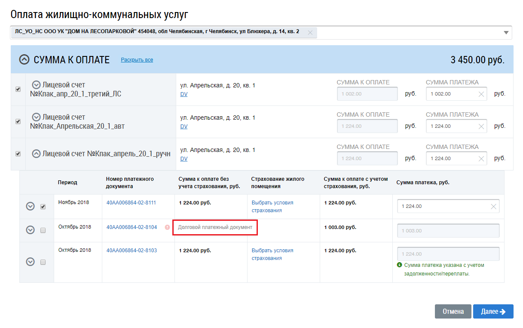The image size is (523, 328).
Task: Uncheck account Кпак_Апрельская_20_1_авт checkbox
Action: pyautogui.click(x=18, y=121)
